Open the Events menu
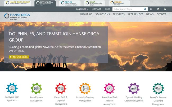The image size is (172, 107). click(161, 14)
